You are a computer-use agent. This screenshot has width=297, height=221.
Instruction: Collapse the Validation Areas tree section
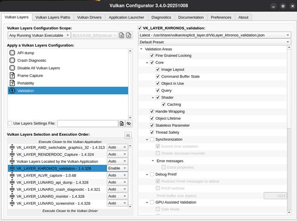(x=141, y=49)
